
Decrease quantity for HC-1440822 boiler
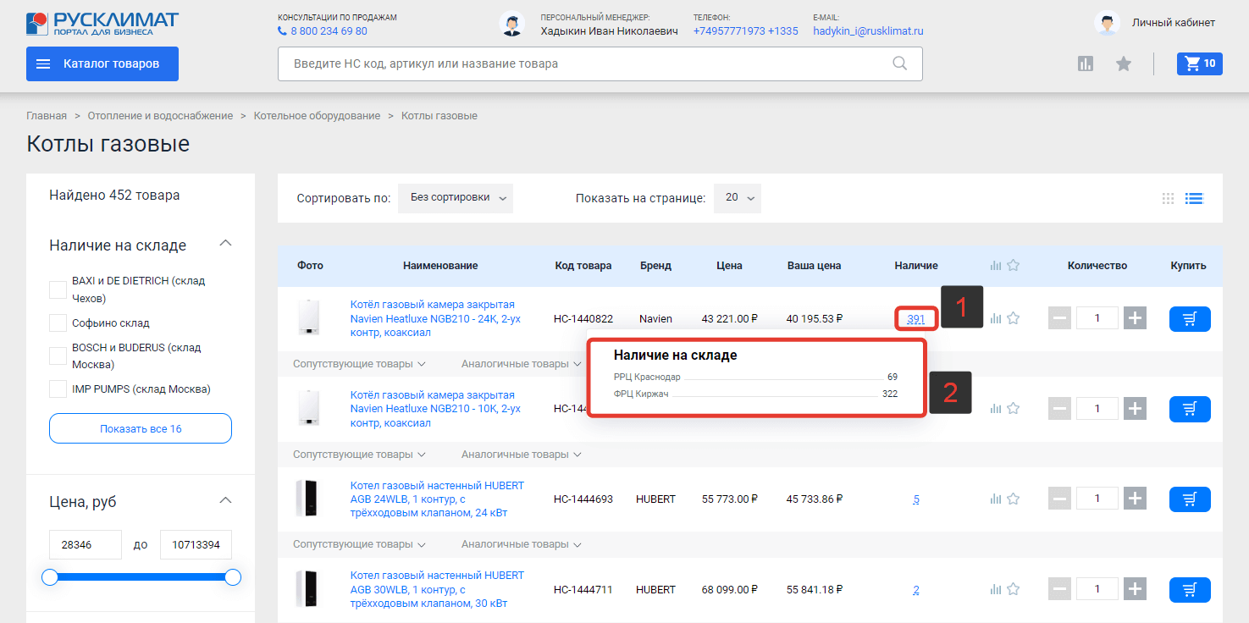pos(1059,318)
